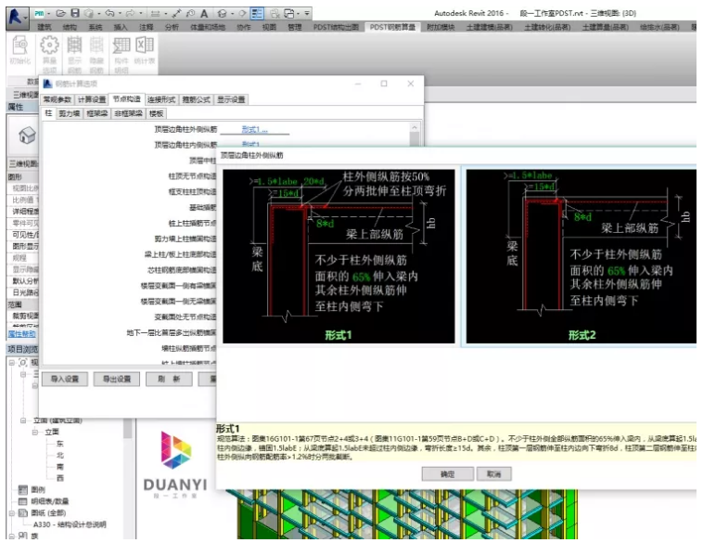Click the 初始化 icon in ribbon

[x=19, y=47]
